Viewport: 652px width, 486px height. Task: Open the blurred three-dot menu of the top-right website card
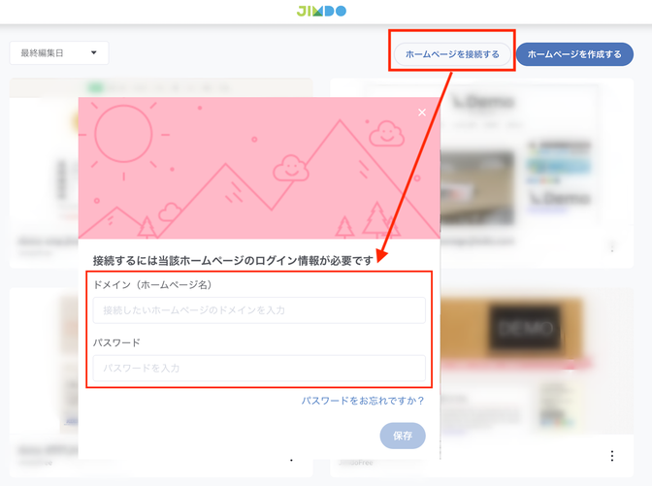(612, 247)
